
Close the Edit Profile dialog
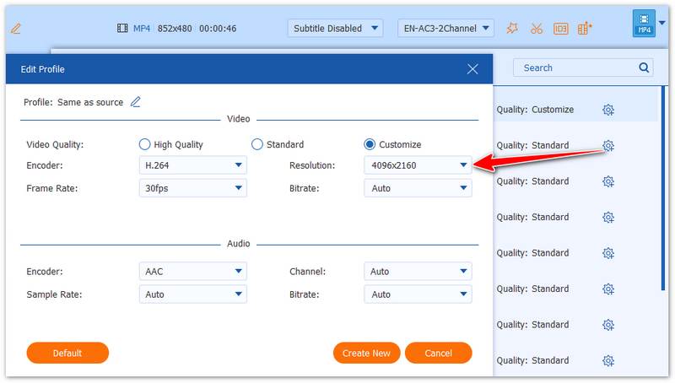472,69
